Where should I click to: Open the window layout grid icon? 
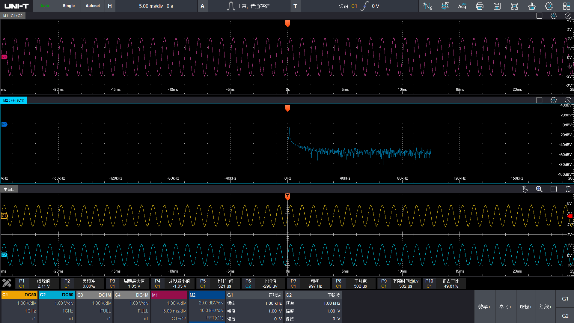pos(567,6)
